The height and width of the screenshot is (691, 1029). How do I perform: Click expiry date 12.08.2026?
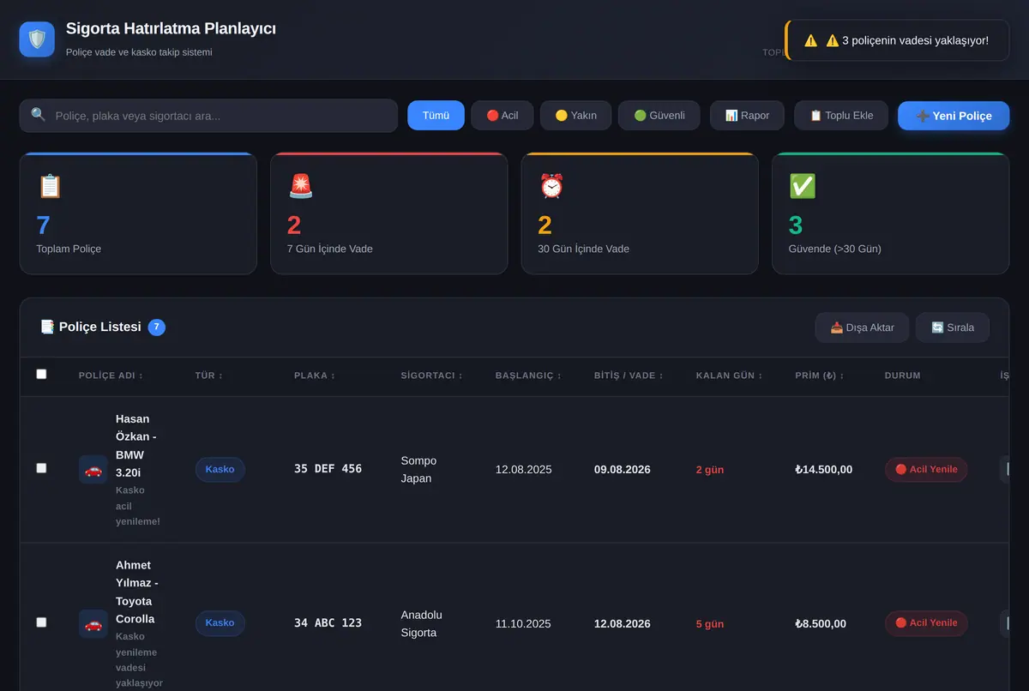click(623, 623)
